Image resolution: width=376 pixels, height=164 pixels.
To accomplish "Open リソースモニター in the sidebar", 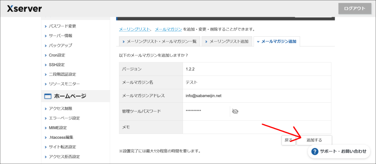I will click(64, 84).
